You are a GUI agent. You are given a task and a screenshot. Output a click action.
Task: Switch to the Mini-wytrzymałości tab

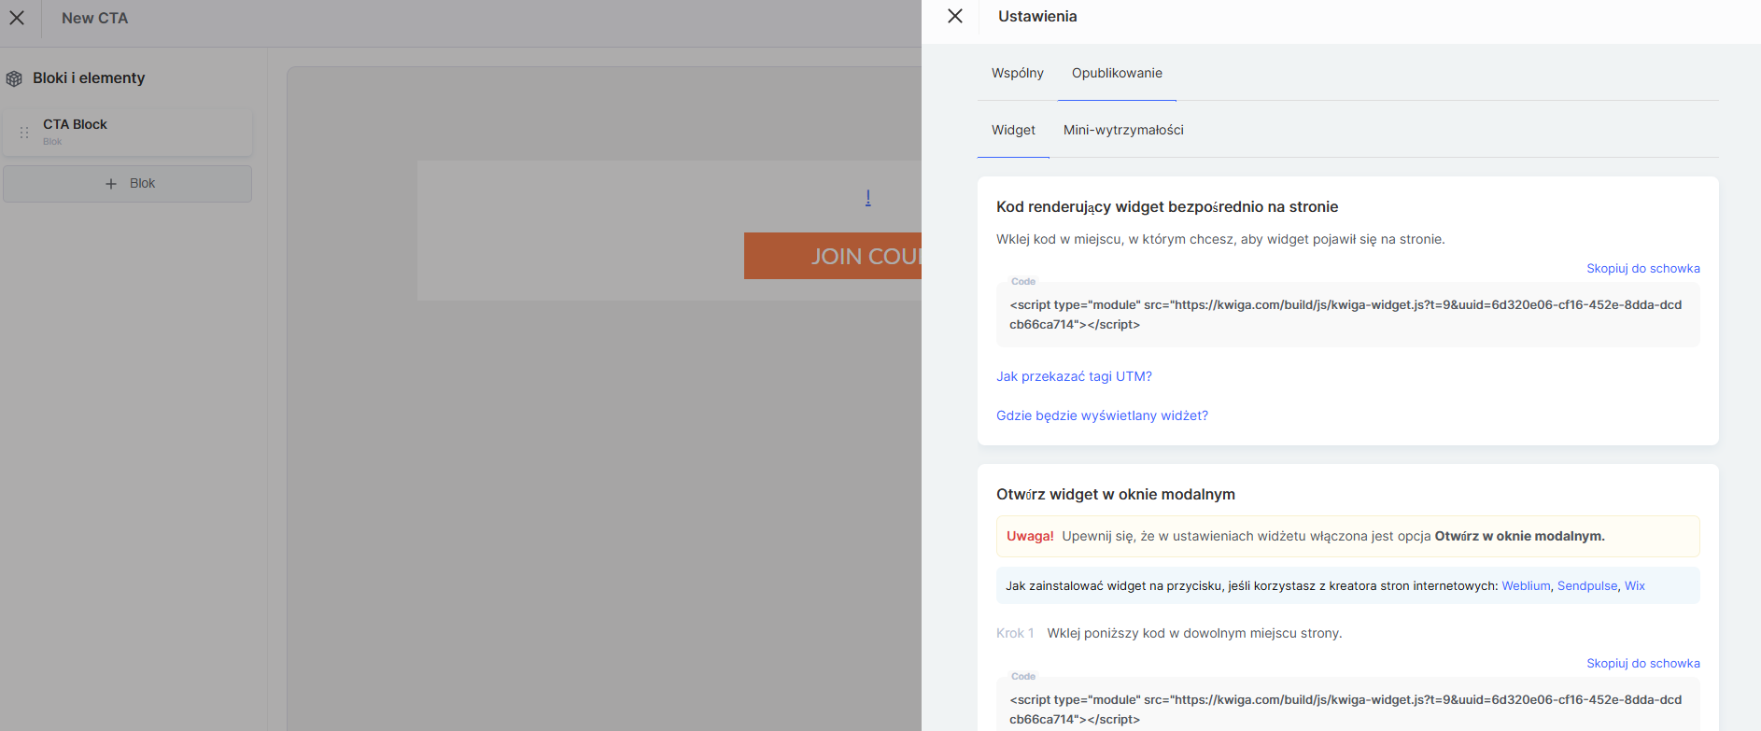click(1122, 130)
